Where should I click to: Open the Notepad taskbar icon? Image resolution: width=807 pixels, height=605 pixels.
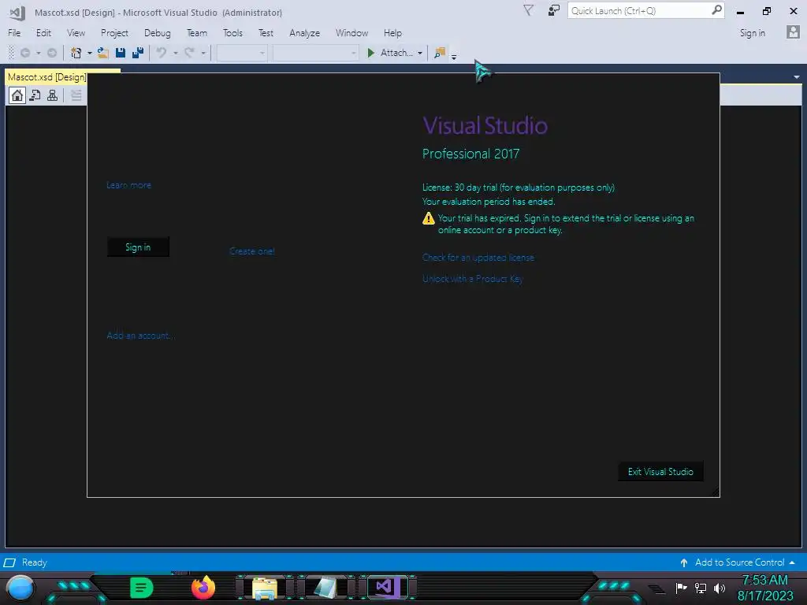click(x=325, y=588)
